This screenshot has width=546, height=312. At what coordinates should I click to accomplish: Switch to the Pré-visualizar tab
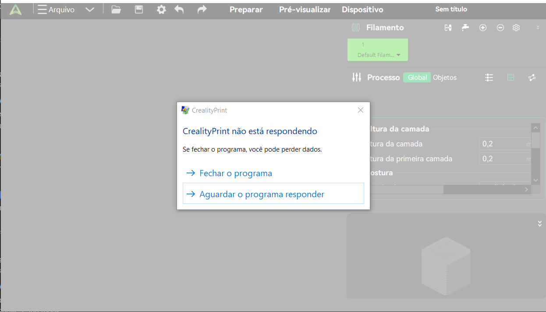[305, 10]
